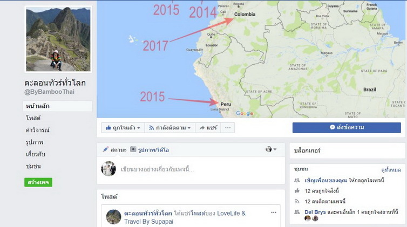Click the thumbs-up icon on ถูกใจแล้ว button
Image resolution: width=407 pixels, height=227 pixels.
pos(108,127)
